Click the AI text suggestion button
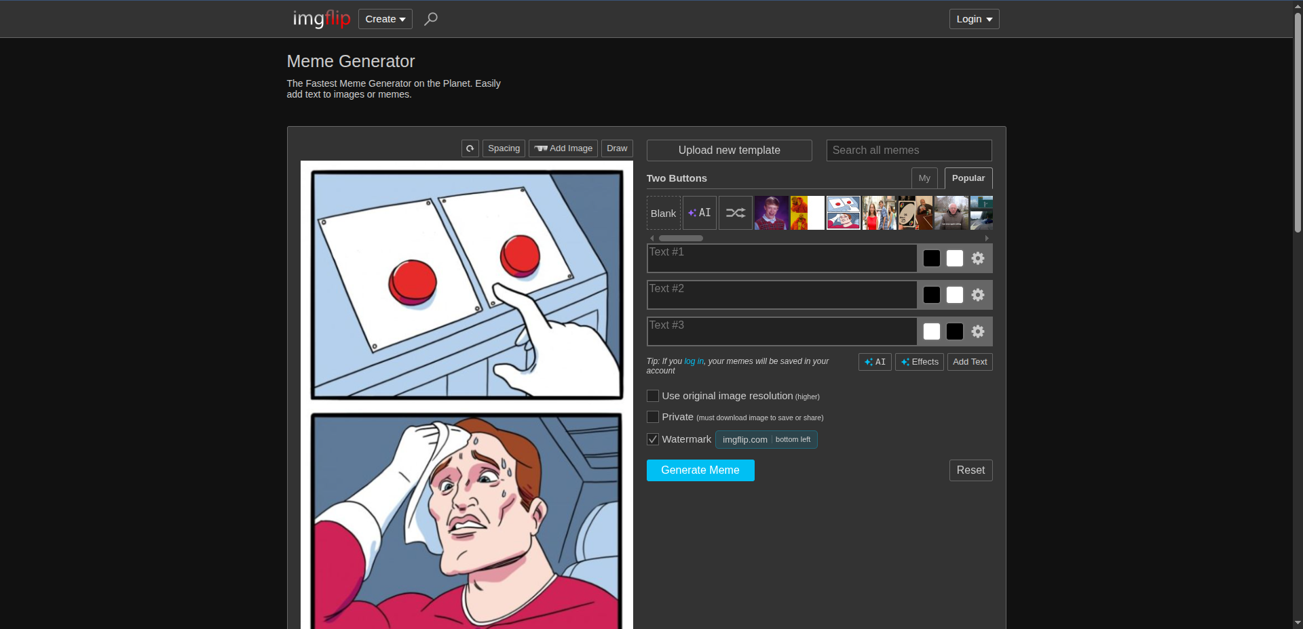 [x=875, y=362]
